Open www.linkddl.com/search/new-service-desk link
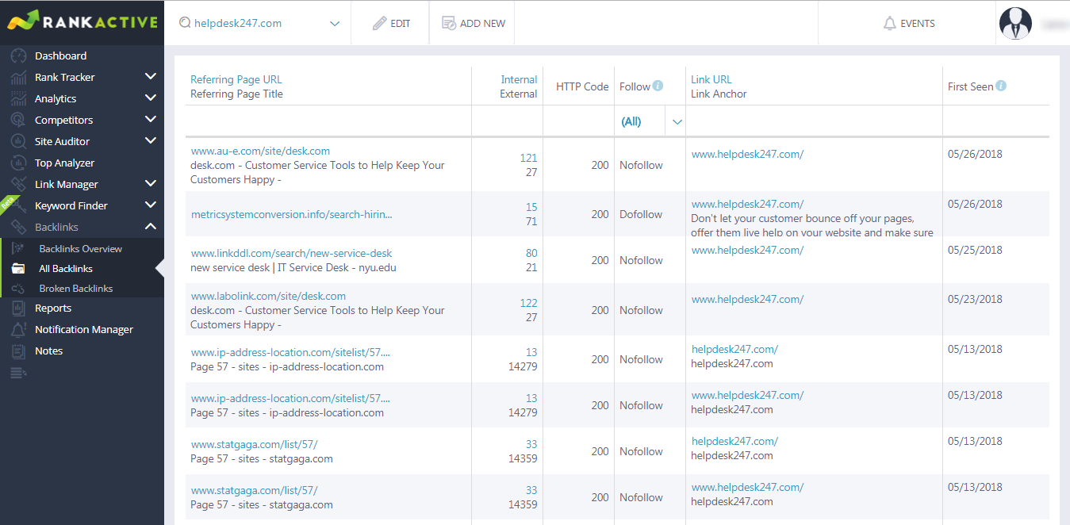 click(292, 253)
